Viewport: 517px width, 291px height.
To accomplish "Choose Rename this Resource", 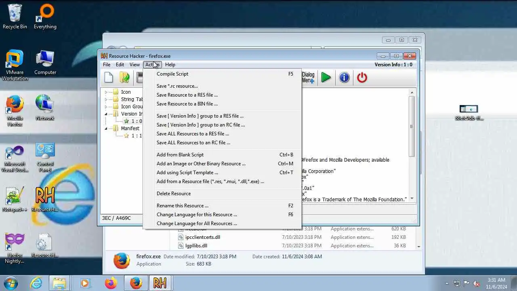I will click(x=222, y=206).
